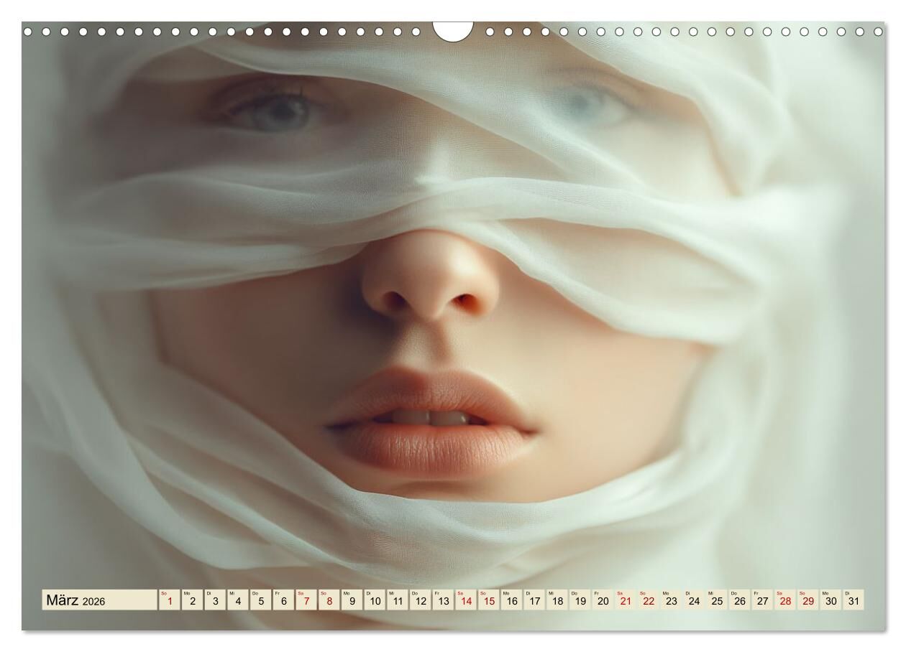Click red Saturday 14 date cell

click(466, 600)
